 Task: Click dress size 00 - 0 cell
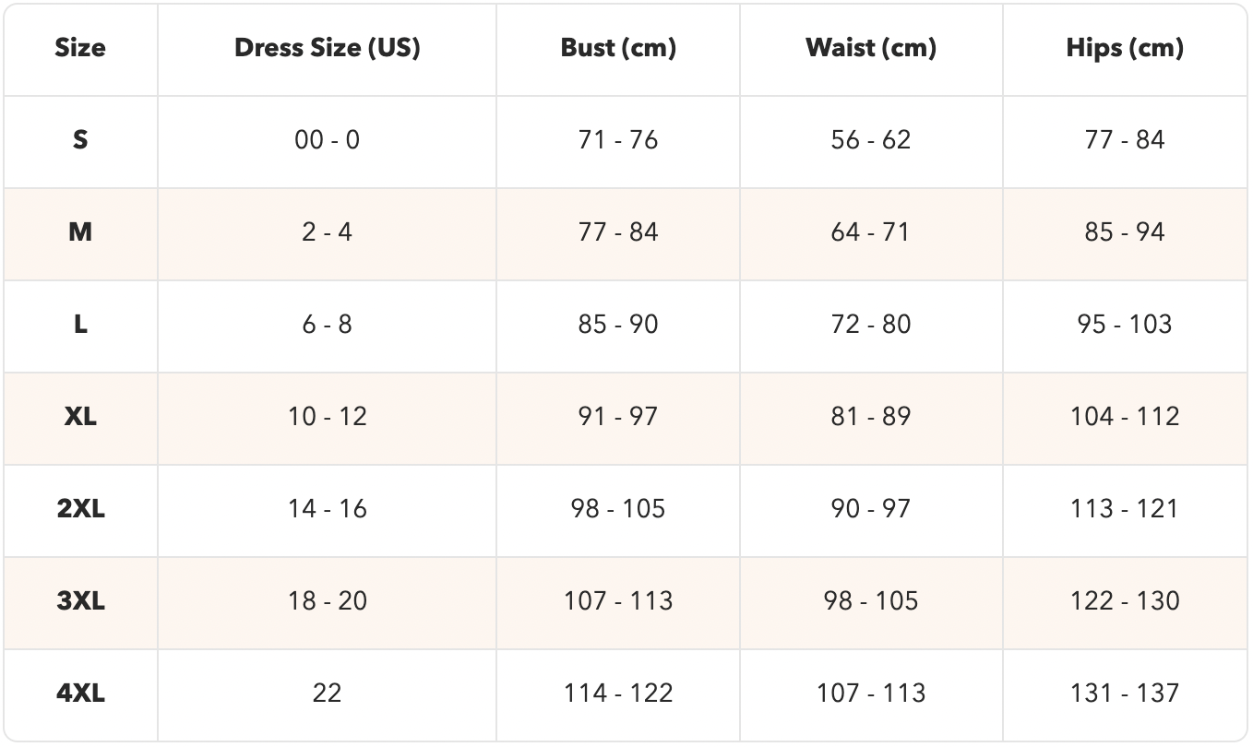point(327,140)
